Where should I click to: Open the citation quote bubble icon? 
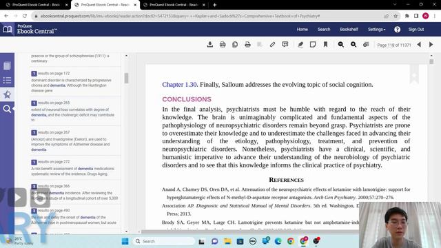(x=285, y=44)
